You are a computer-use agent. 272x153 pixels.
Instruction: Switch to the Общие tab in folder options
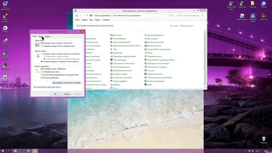pyautogui.click(x=35, y=36)
